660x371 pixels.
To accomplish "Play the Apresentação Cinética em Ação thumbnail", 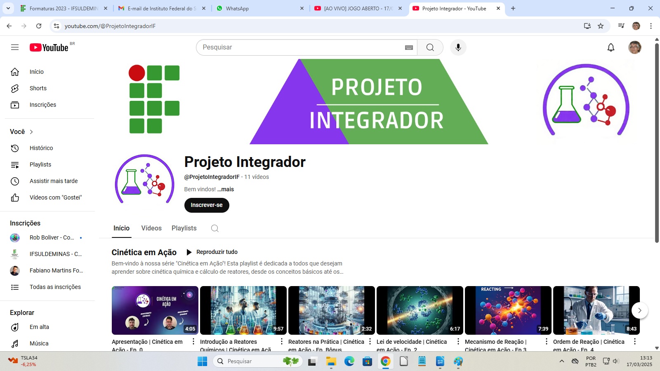I will point(155,310).
